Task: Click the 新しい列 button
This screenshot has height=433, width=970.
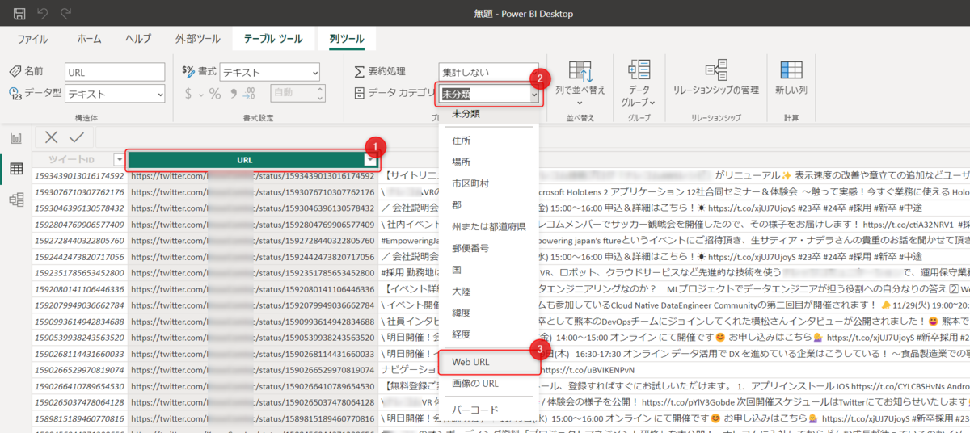Action: [791, 79]
